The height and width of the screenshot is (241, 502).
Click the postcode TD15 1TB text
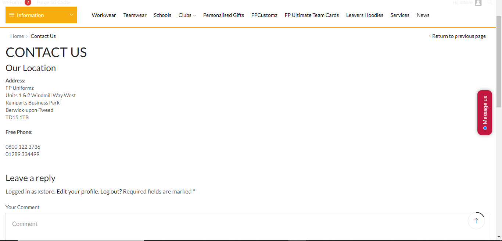point(17,117)
